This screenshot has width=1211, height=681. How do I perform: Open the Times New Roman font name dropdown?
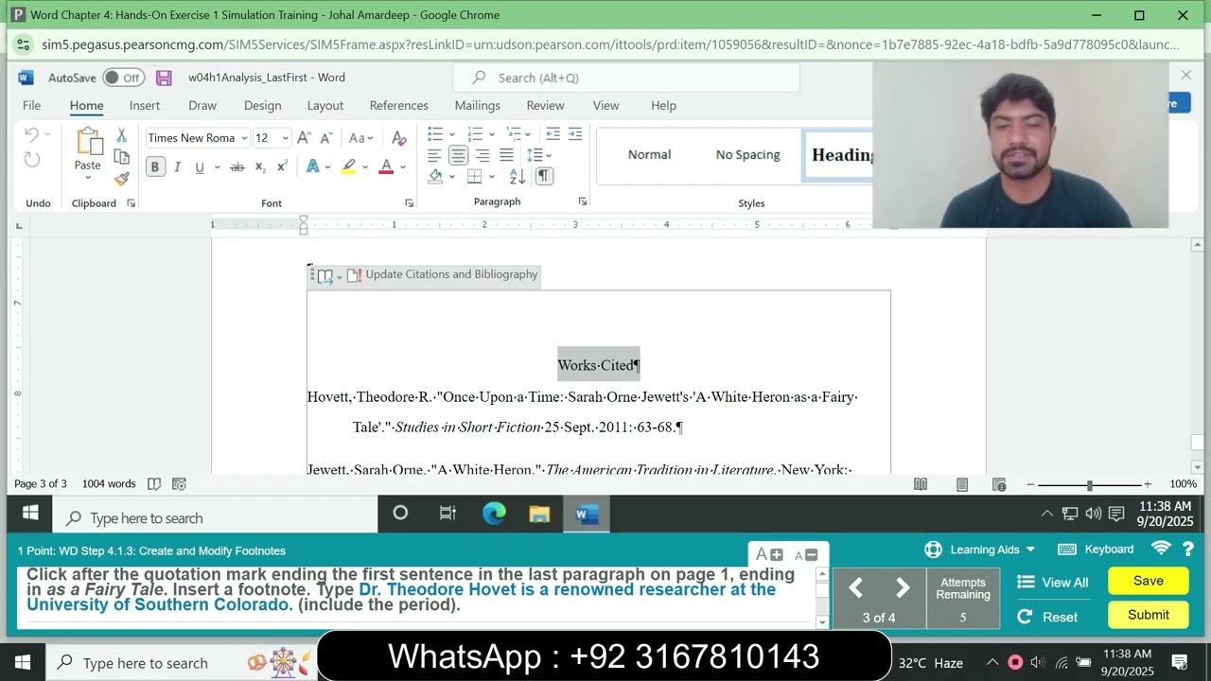(244, 138)
